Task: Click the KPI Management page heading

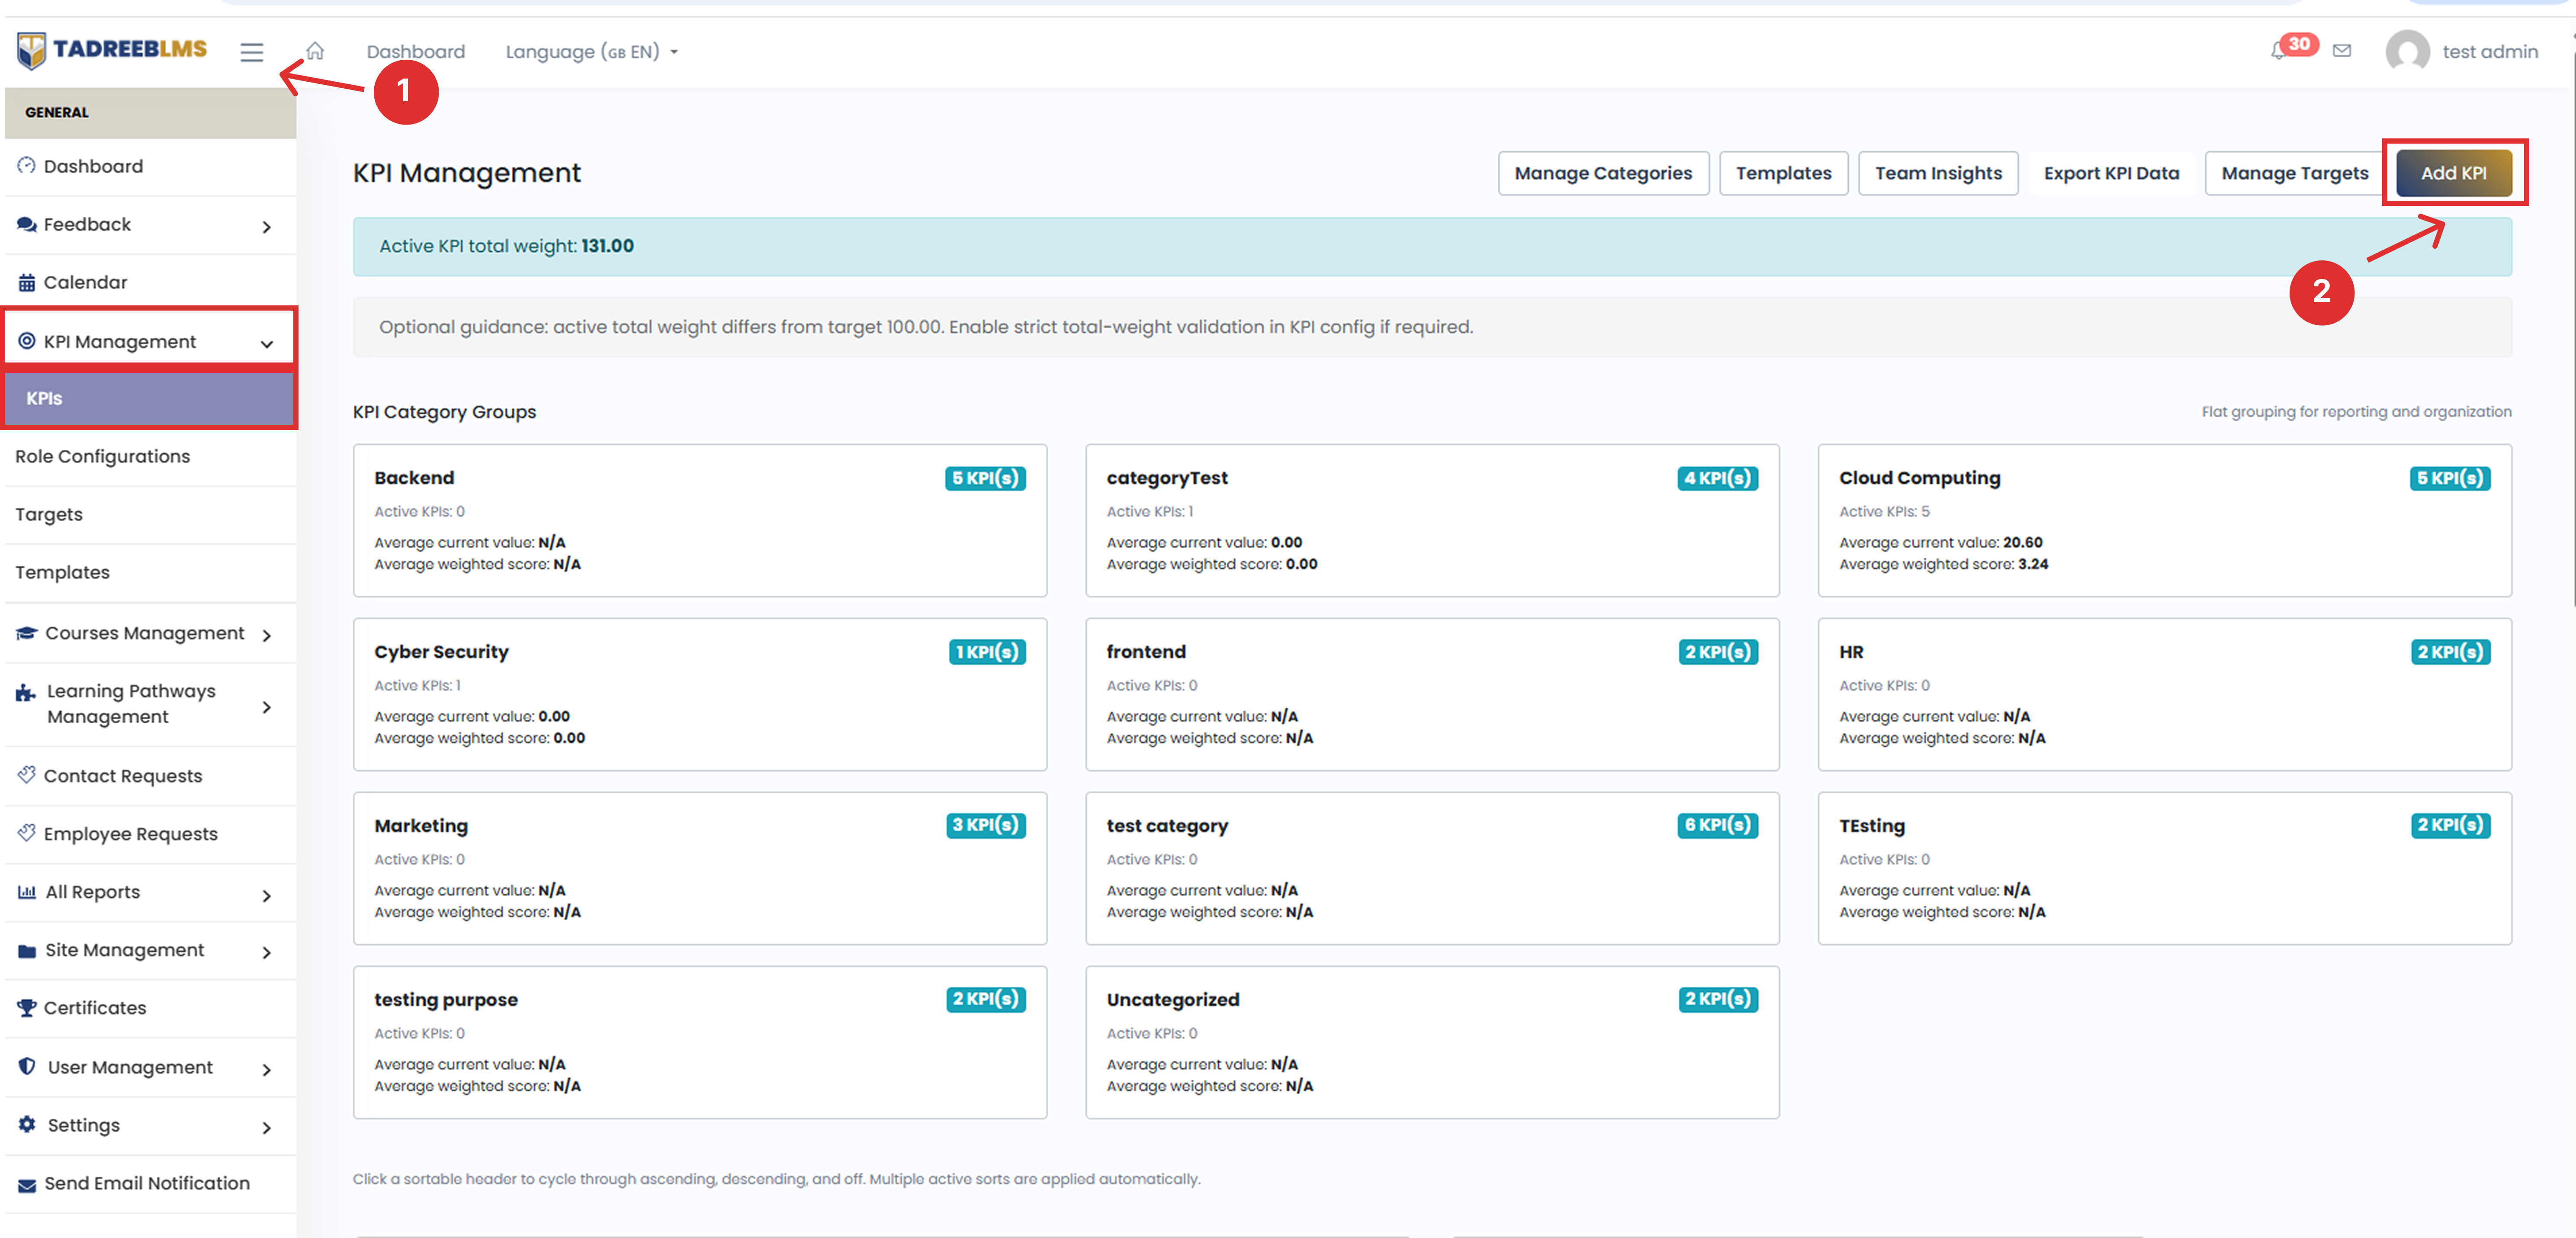Action: [466, 173]
